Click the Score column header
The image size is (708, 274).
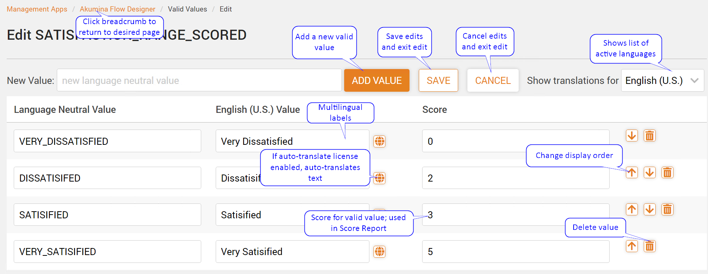[435, 110]
